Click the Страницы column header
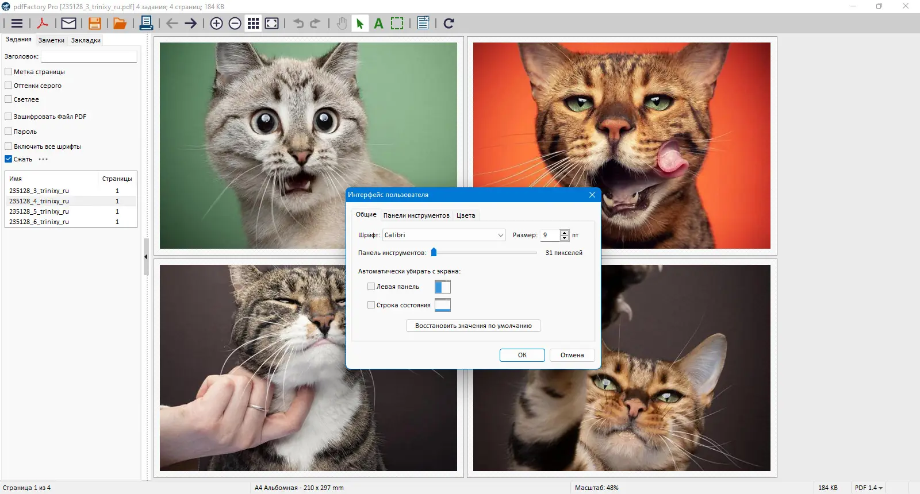 coord(117,179)
